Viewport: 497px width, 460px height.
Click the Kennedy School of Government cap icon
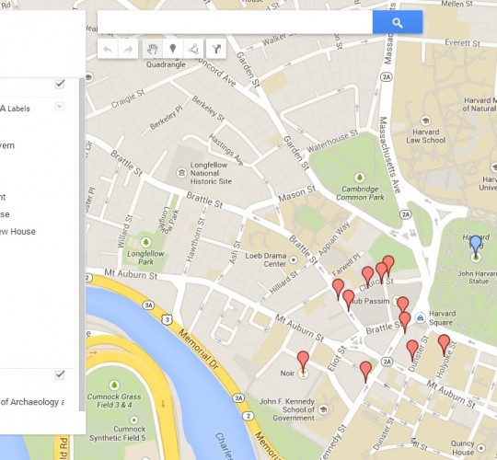coord(323,409)
